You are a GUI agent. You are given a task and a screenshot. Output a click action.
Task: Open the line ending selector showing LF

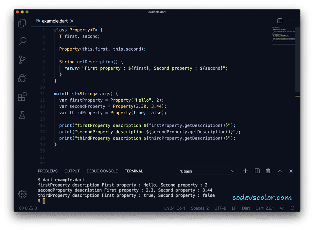[234, 208]
